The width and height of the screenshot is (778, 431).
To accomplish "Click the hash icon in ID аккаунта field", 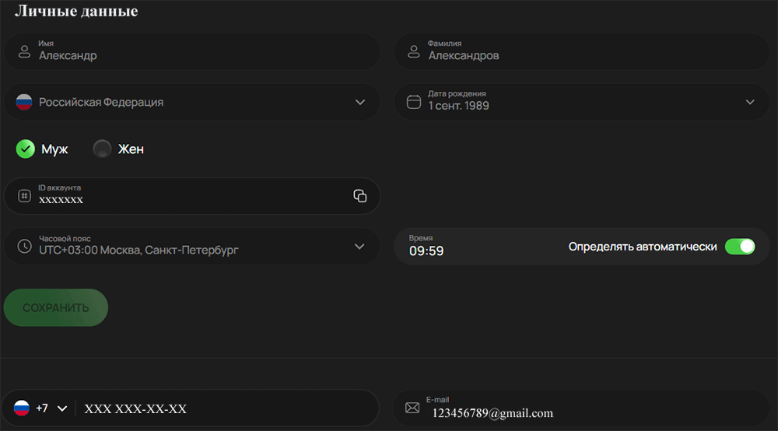I will (25, 196).
